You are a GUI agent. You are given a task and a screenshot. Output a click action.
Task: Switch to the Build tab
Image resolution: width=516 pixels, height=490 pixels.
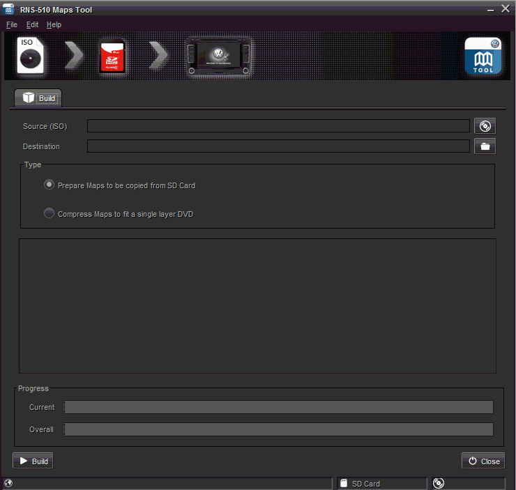click(x=38, y=98)
